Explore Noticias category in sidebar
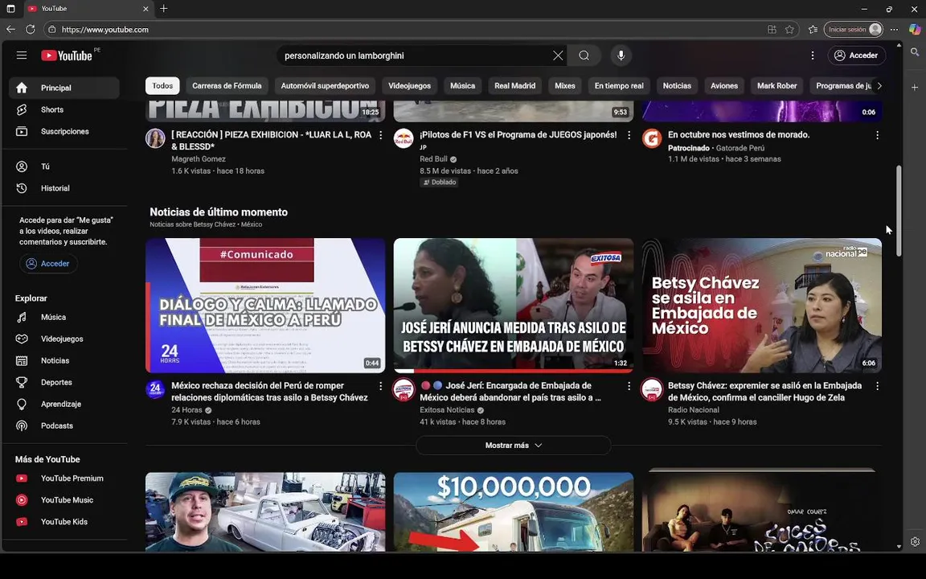The height and width of the screenshot is (579, 926). point(64,361)
